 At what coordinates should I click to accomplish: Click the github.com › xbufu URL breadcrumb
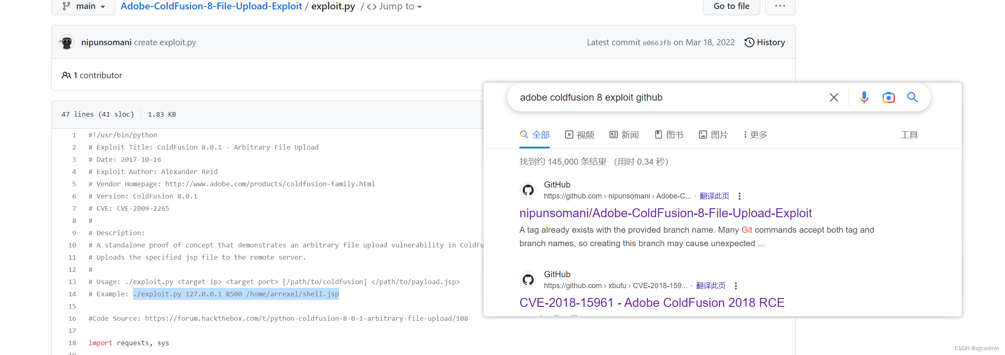click(615, 286)
